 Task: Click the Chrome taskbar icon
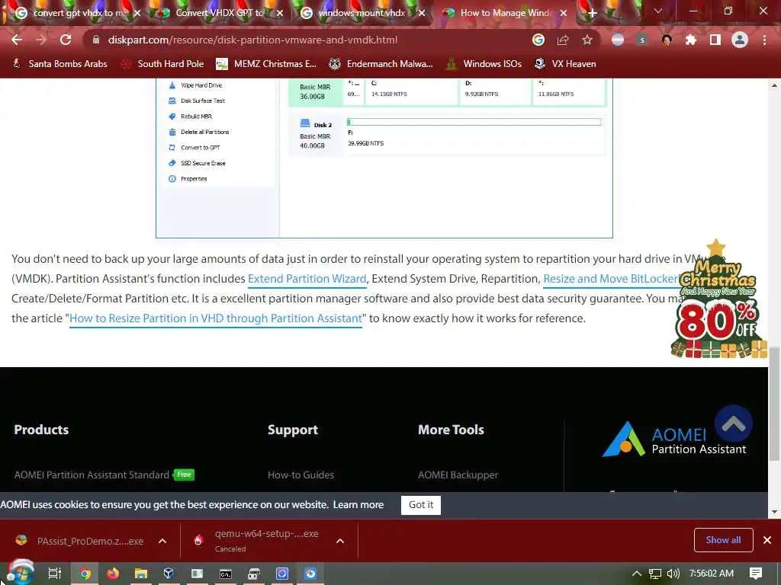pyautogui.click(x=85, y=574)
